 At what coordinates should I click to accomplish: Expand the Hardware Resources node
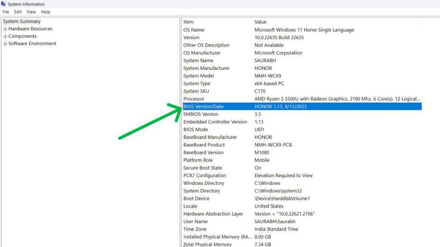pyautogui.click(x=5, y=29)
